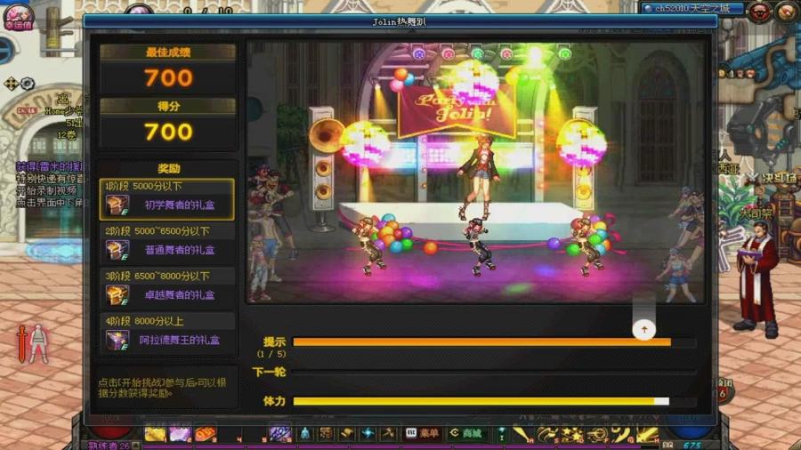
Task: Select the stage 3 reward gift box icon
Action: 117,295
